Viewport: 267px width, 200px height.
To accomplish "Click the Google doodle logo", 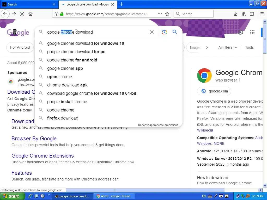I will coord(18,32).
